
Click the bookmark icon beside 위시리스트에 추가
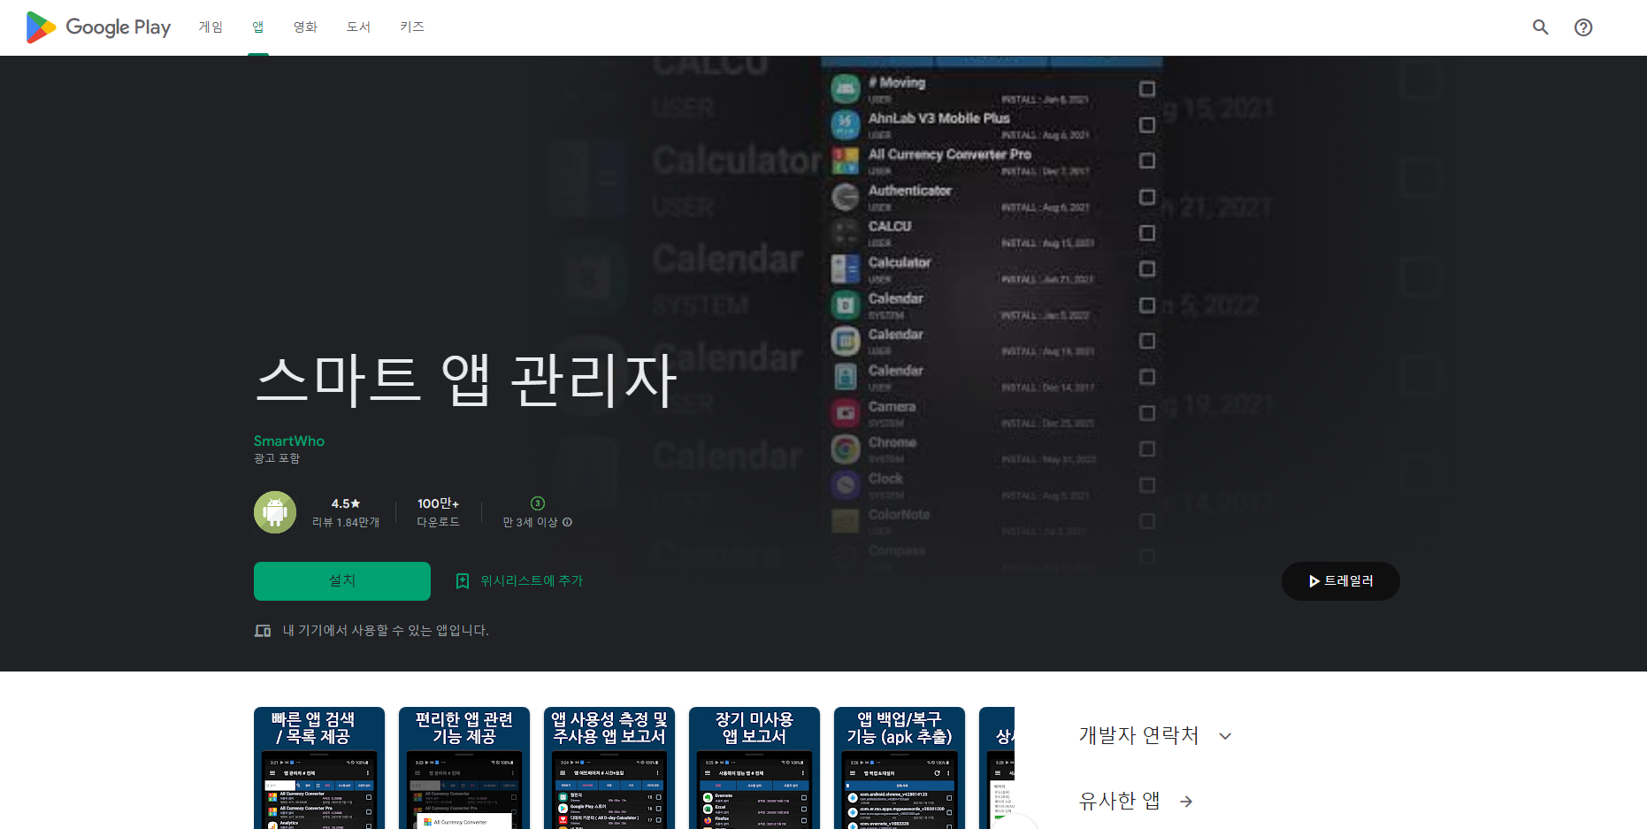click(462, 580)
